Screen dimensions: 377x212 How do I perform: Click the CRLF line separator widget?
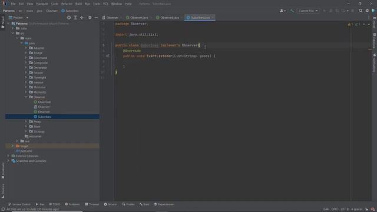point(335,210)
